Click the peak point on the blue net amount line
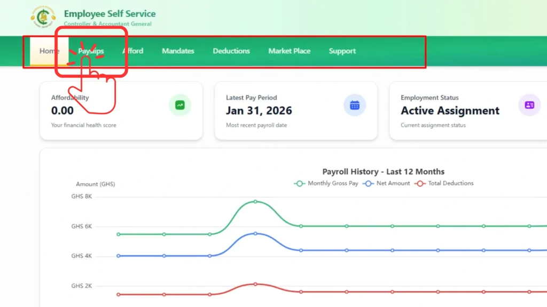This screenshot has width=547, height=307. coord(255,233)
